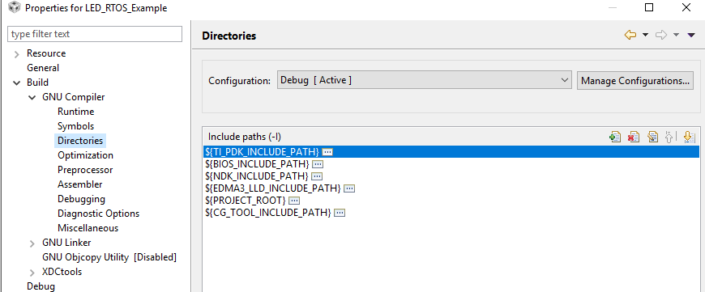Screen dimensions: 705x292
Task: Open the Configuration dropdown
Action: coord(424,80)
